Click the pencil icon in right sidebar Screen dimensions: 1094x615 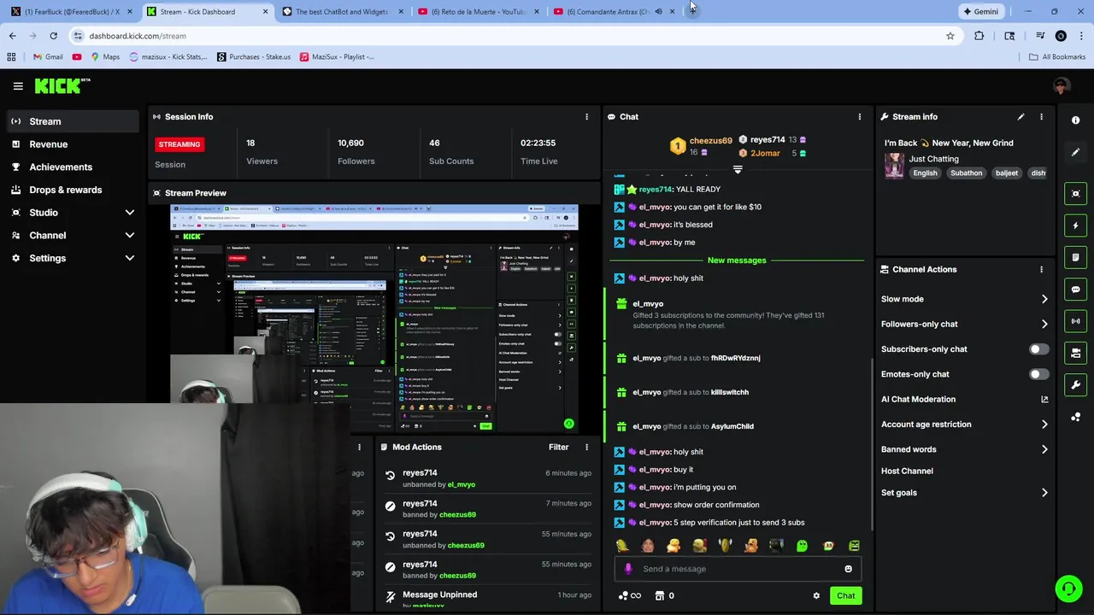(x=1075, y=152)
